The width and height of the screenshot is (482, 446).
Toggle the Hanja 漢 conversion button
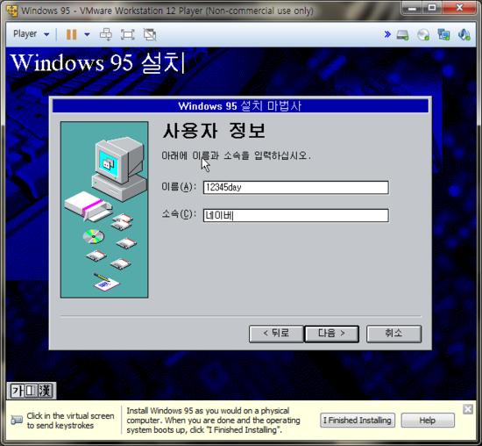tap(46, 391)
